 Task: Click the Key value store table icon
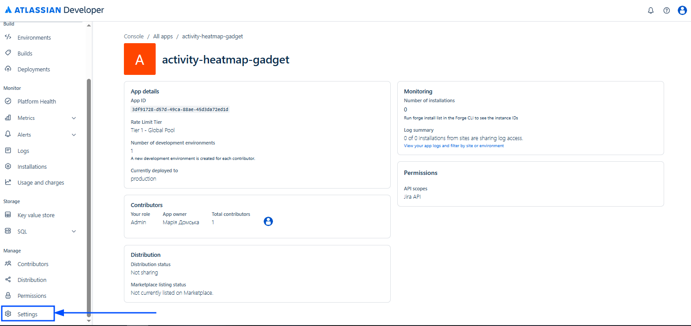point(8,215)
